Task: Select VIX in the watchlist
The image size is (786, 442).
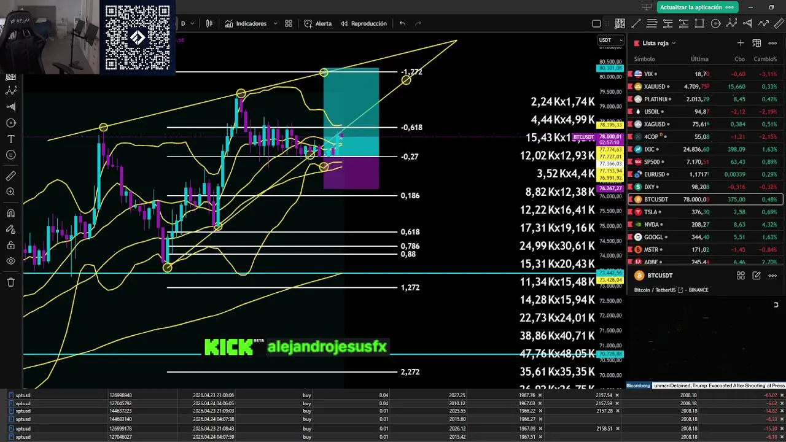Action: click(705, 74)
